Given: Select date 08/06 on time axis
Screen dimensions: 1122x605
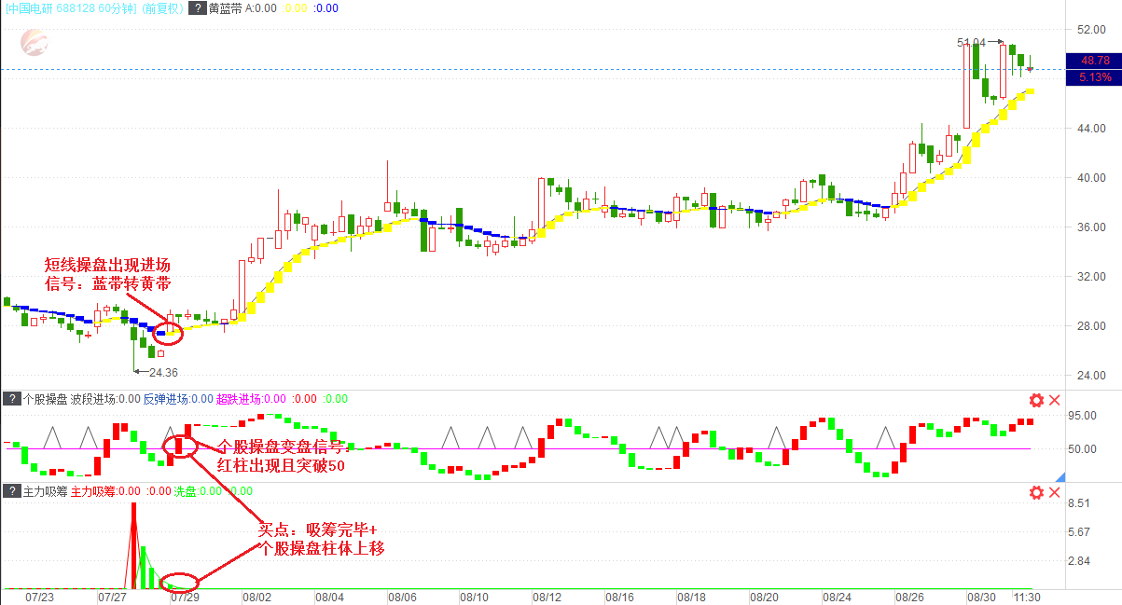Looking at the screenshot, I should pos(402,597).
